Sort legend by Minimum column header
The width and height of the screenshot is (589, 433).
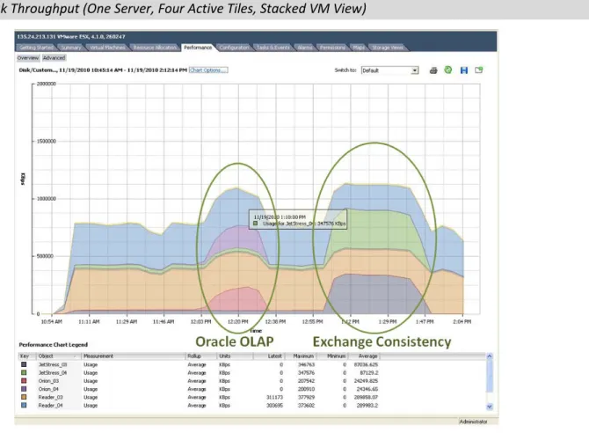[332, 356]
